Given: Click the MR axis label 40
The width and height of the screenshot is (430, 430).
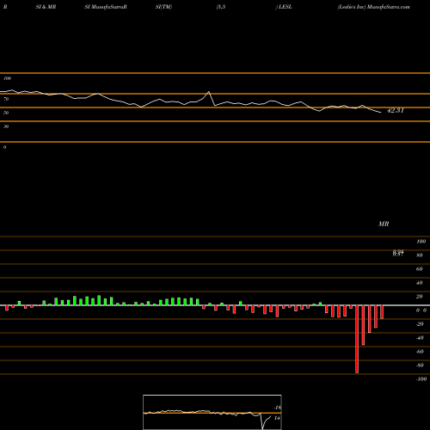Looking at the screenshot, I should [420, 283].
